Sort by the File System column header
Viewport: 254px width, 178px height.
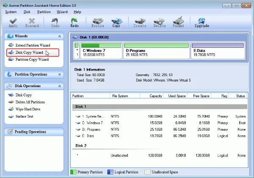(x=125, y=96)
